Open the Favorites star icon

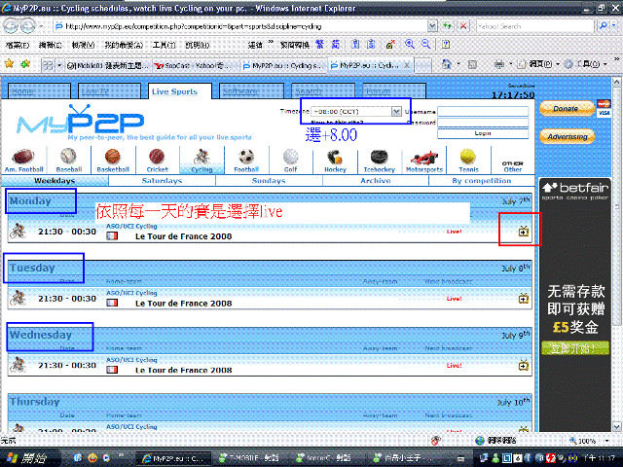9,64
